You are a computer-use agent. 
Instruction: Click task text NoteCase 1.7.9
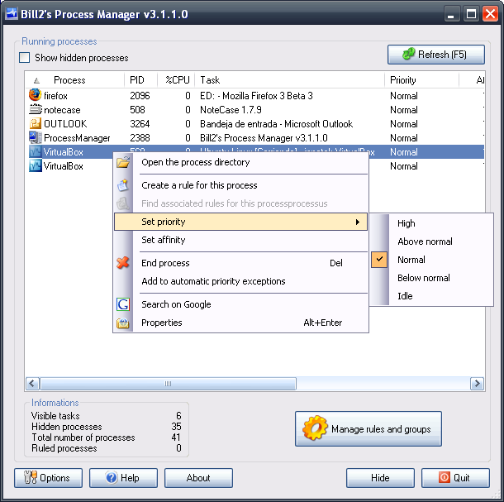[x=231, y=110]
